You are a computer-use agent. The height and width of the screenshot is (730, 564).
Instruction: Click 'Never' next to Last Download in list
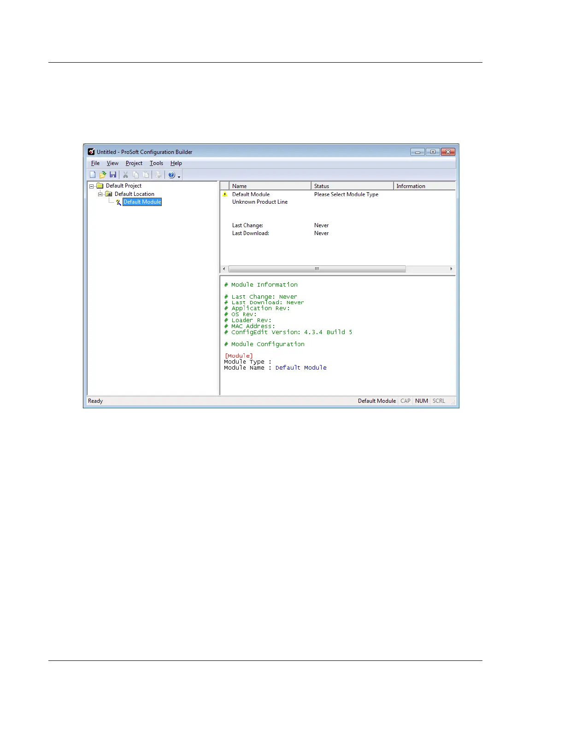click(x=321, y=233)
